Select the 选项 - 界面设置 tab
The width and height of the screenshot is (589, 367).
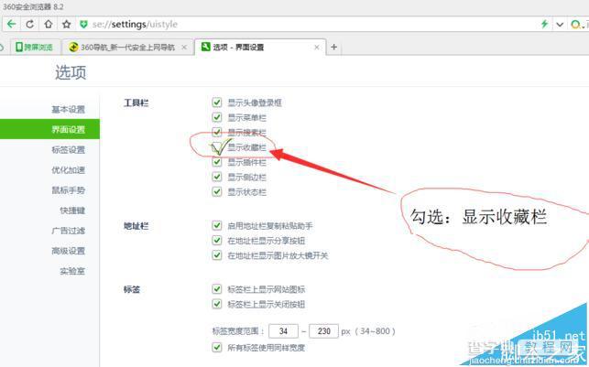(260, 48)
